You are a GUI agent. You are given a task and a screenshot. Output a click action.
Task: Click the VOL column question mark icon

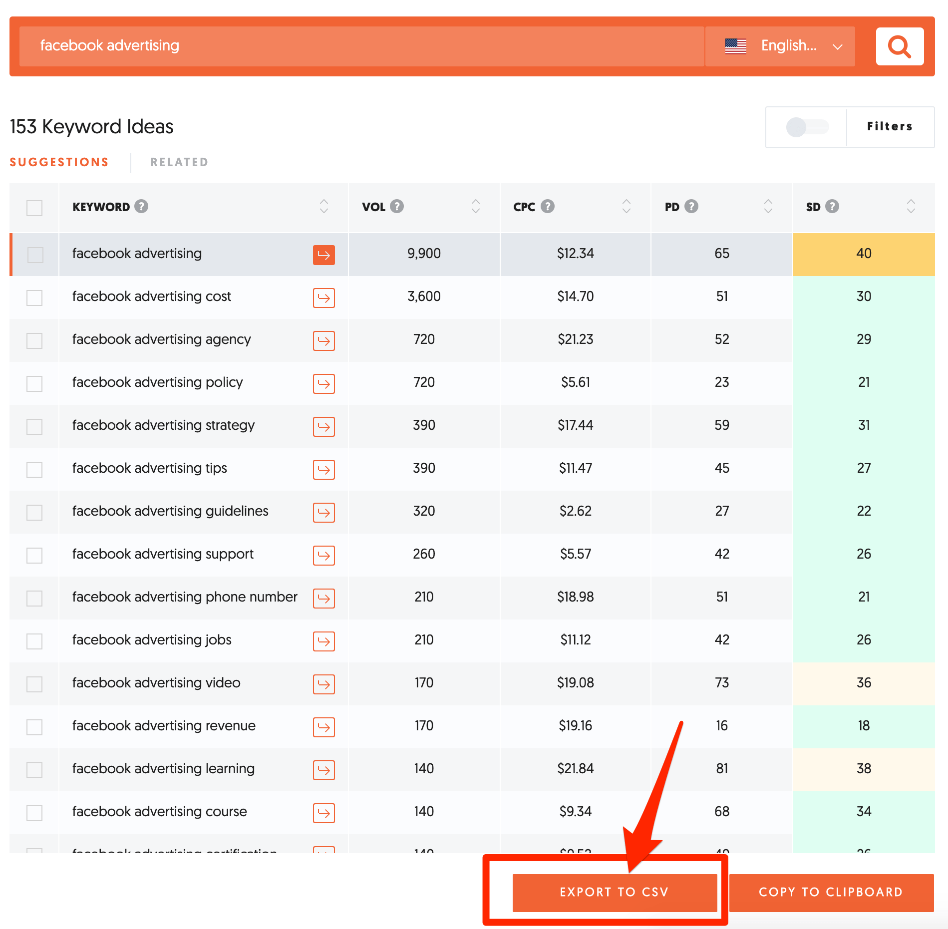[x=397, y=206]
